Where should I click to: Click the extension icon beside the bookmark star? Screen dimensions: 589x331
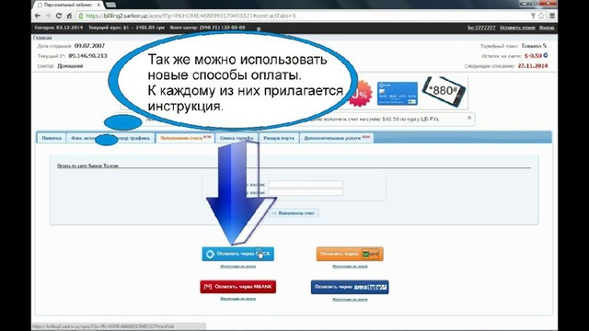tap(533, 16)
